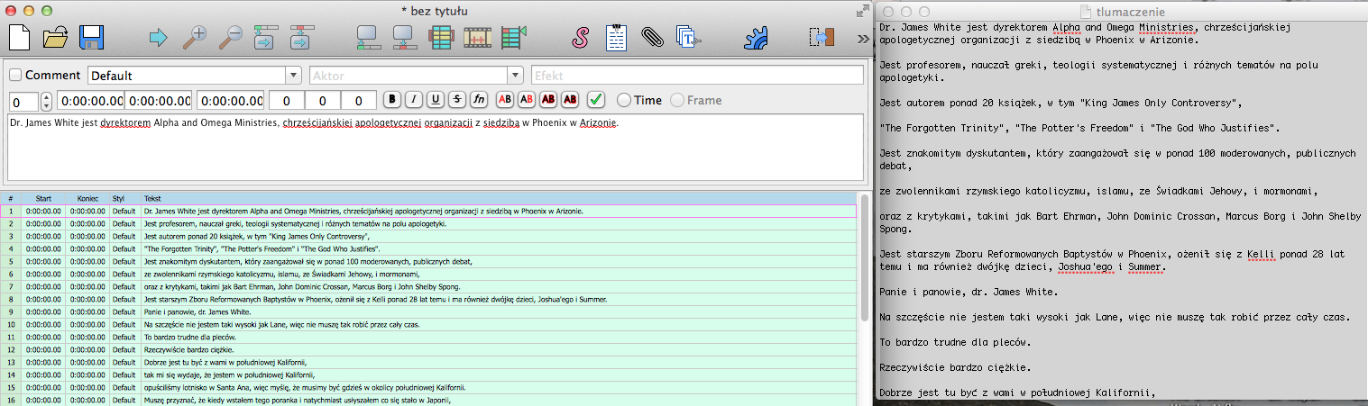
Task: Select grid row 2 'Jest profesorem, nauczał greki'
Action: tap(427, 223)
